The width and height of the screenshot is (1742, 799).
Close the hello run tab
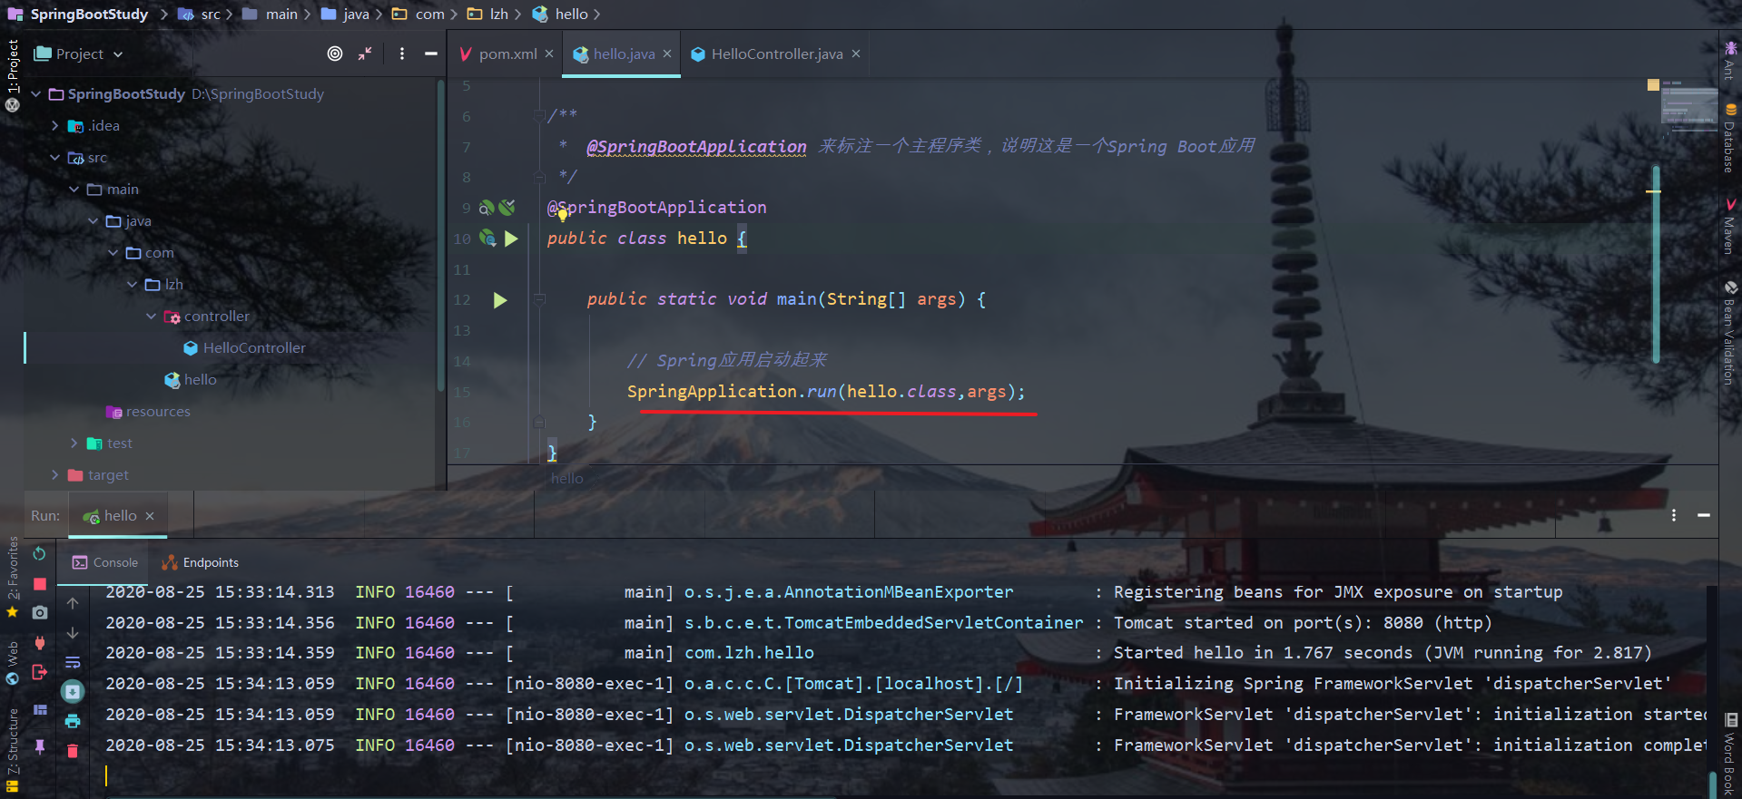click(150, 516)
